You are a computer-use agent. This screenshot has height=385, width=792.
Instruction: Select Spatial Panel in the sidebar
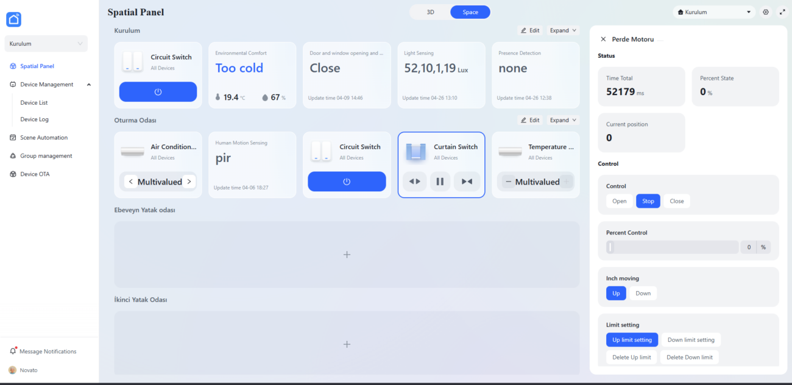[x=37, y=66]
